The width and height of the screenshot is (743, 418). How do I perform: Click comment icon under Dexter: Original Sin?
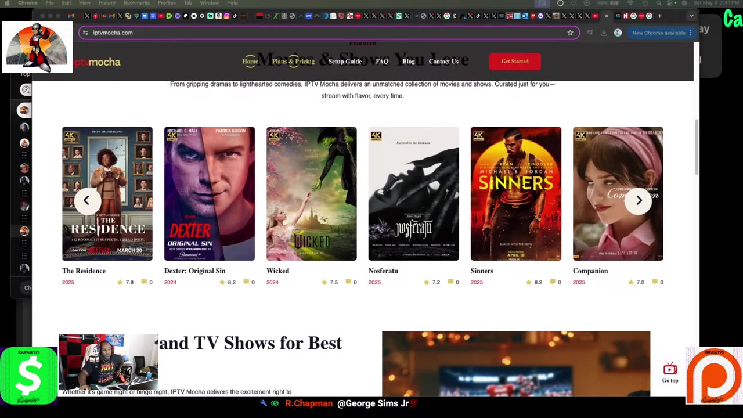246,282
